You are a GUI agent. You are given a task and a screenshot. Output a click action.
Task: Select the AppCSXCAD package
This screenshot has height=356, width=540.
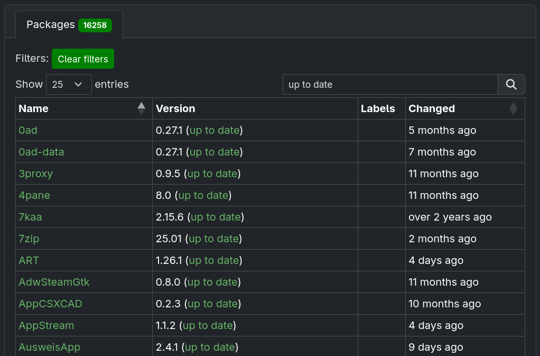coord(50,304)
